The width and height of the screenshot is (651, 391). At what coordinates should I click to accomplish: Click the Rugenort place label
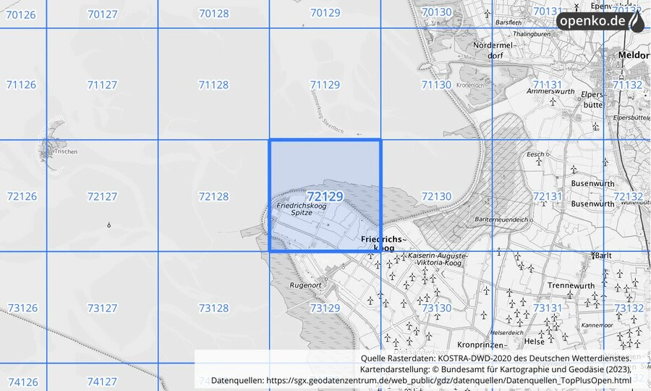coord(305,285)
